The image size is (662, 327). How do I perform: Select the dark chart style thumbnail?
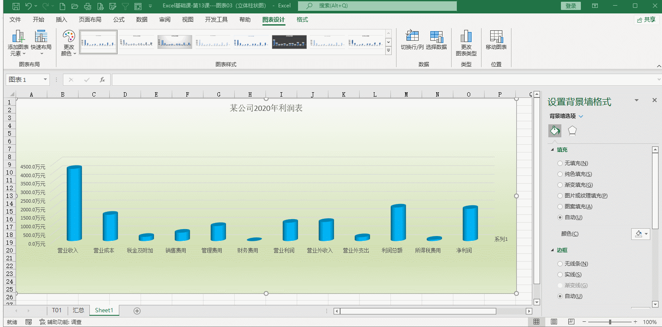coord(289,42)
